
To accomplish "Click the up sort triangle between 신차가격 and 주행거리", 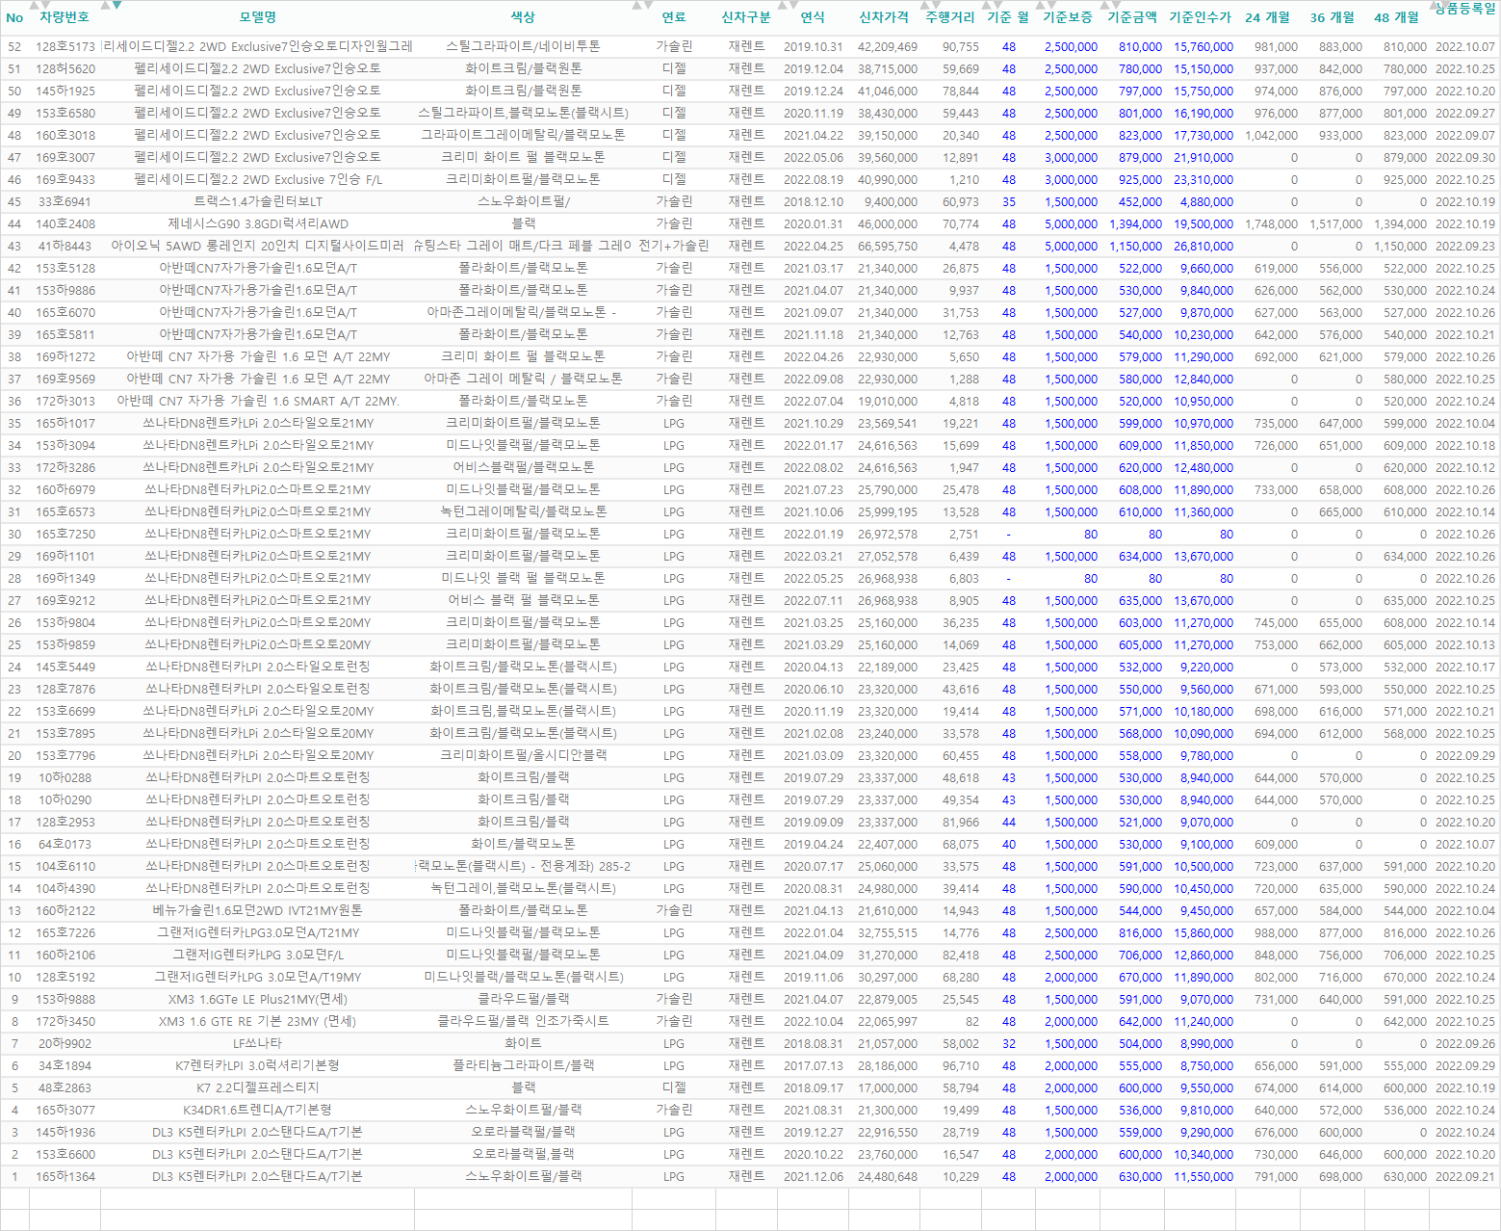I will click(x=925, y=5).
